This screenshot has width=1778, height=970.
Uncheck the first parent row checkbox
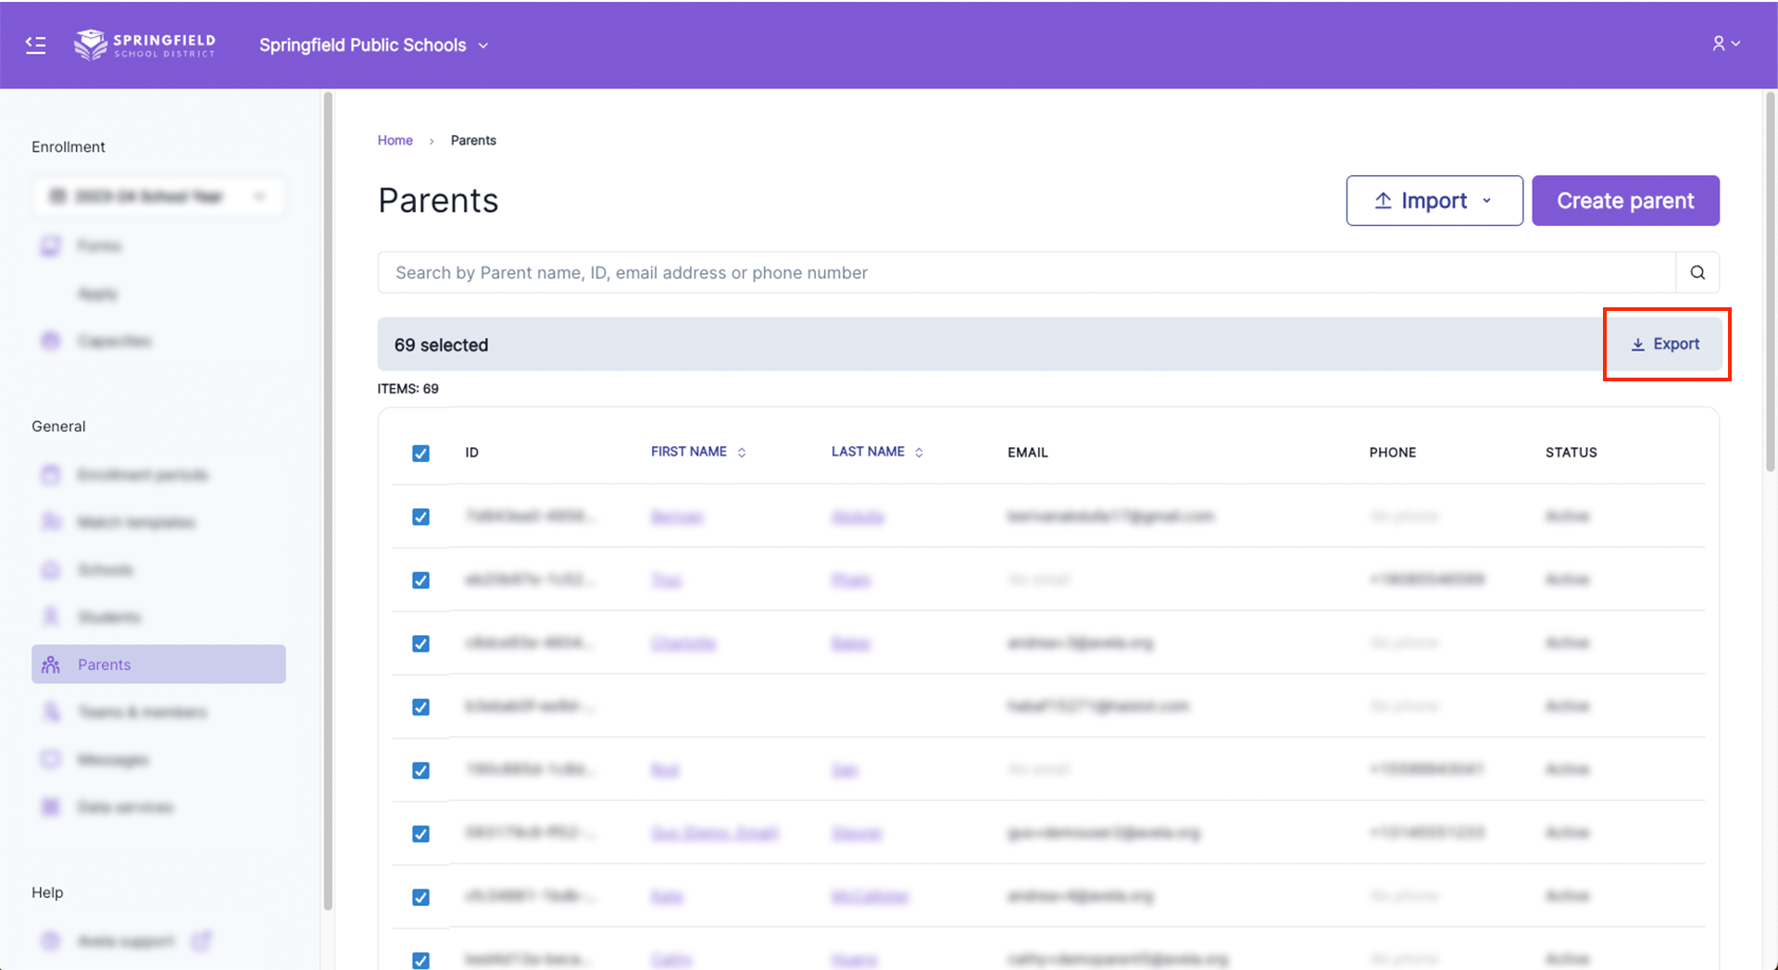pyautogui.click(x=420, y=516)
